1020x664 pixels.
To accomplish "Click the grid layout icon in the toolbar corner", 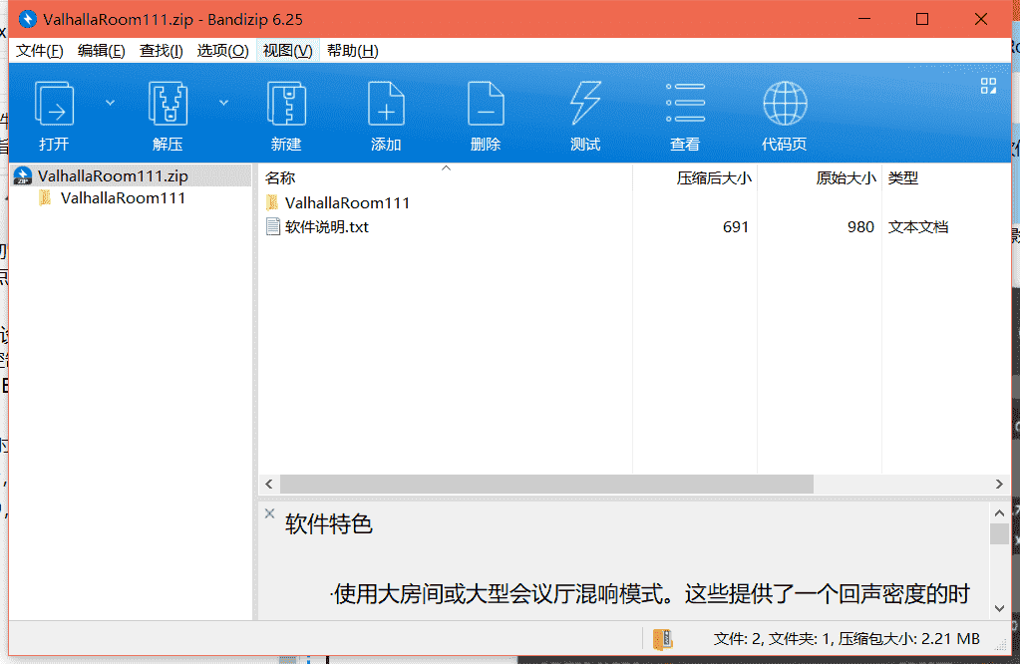I will point(988,86).
